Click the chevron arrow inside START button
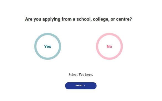 [x=84, y=86]
